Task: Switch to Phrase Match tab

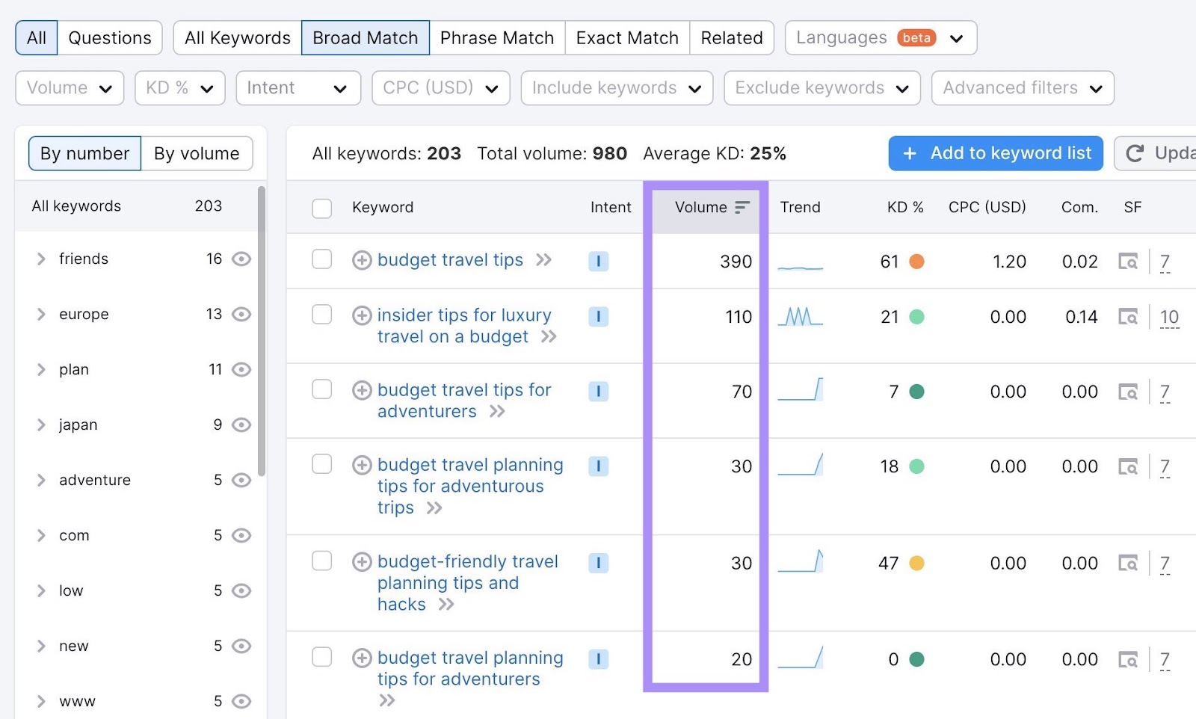Action: [x=497, y=38]
